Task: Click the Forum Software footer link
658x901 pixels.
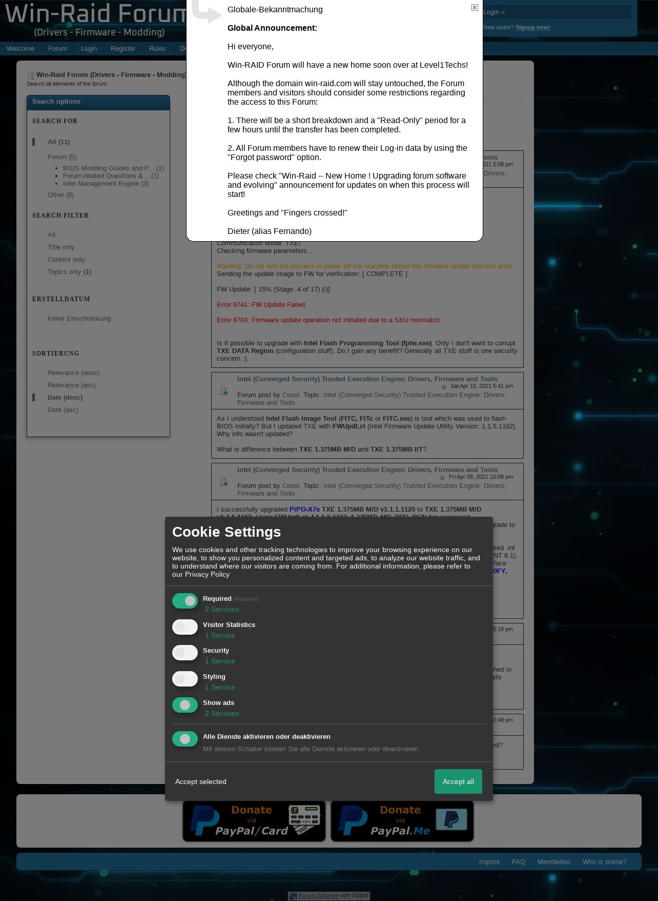Action: pos(318,895)
